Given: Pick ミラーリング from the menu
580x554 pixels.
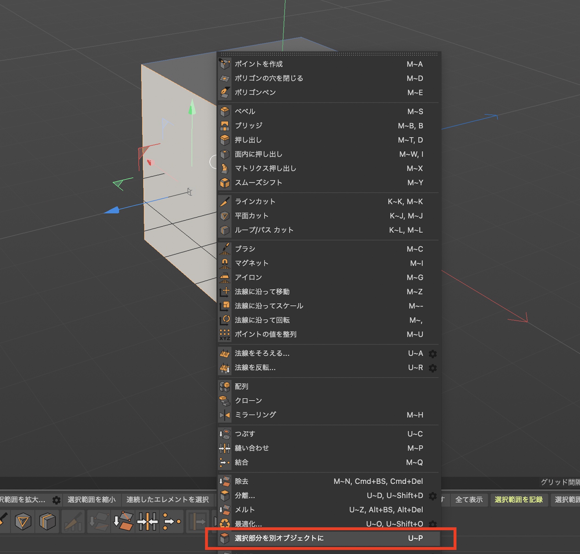Looking at the screenshot, I should coord(255,415).
